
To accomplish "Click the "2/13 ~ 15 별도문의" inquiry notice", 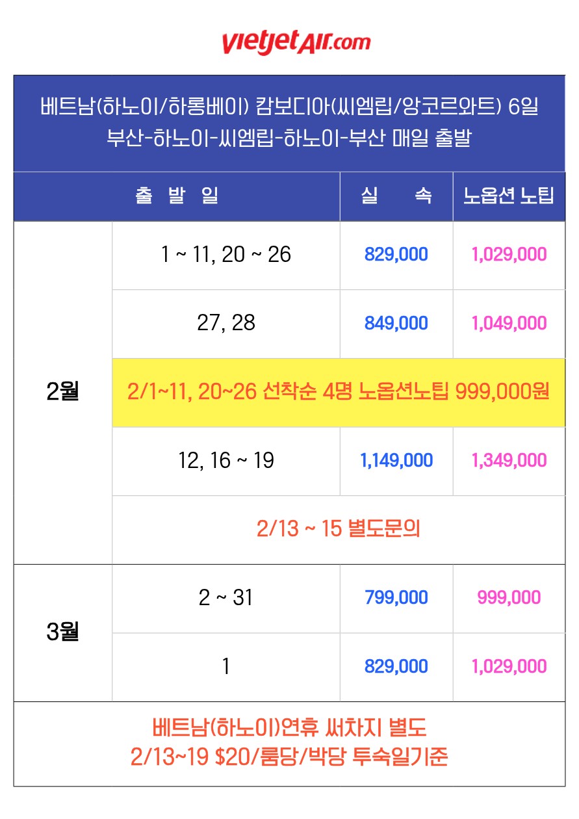I will point(339,529).
